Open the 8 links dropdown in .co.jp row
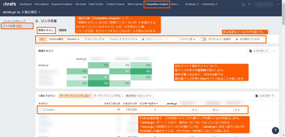Image resolution: width=285 pixels, height=137 pixels. (237, 110)
